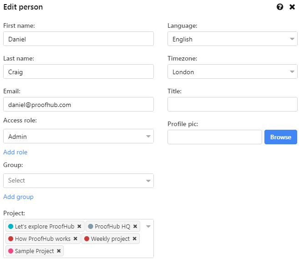
Task: Click the Weekly project tag text
Action: click(110, 239)
